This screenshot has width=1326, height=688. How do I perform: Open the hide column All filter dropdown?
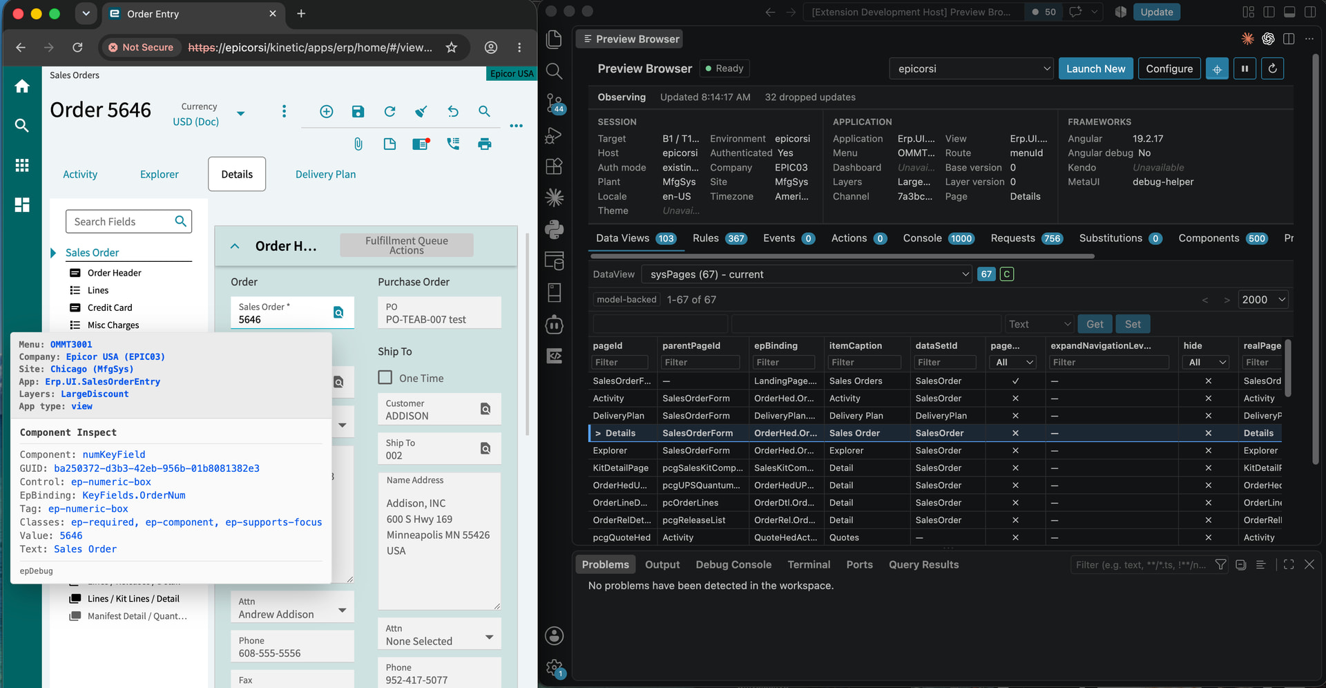click(1207, 362)
